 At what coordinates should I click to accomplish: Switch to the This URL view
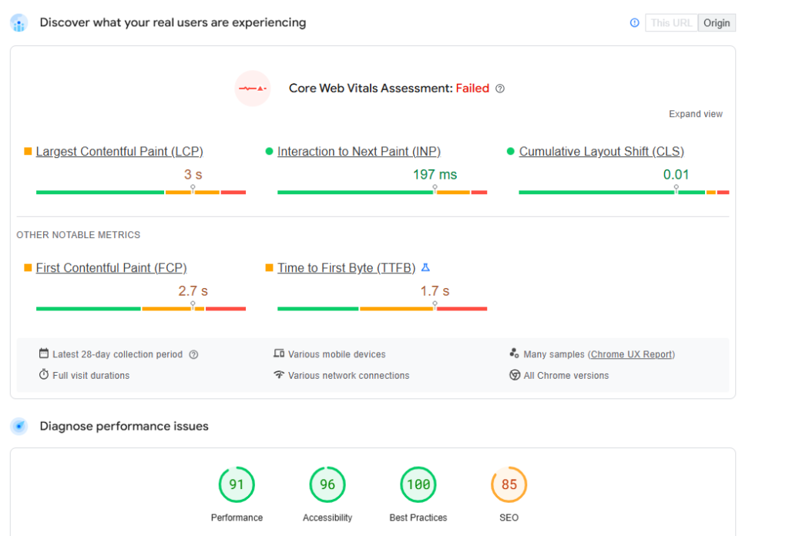671,23
